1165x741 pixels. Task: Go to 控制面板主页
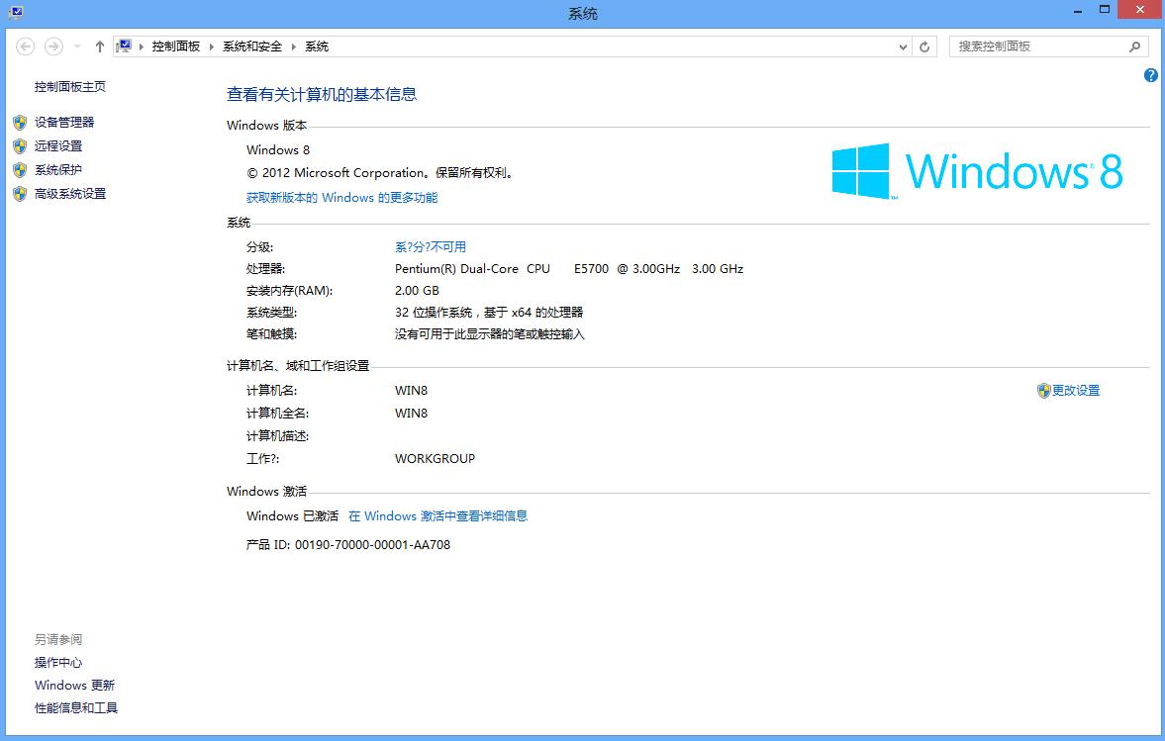70,87
